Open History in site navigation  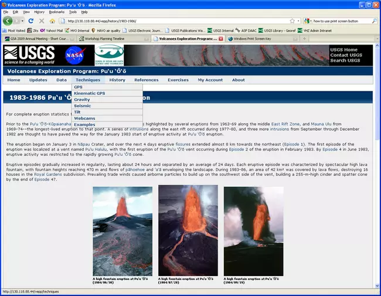117,80
